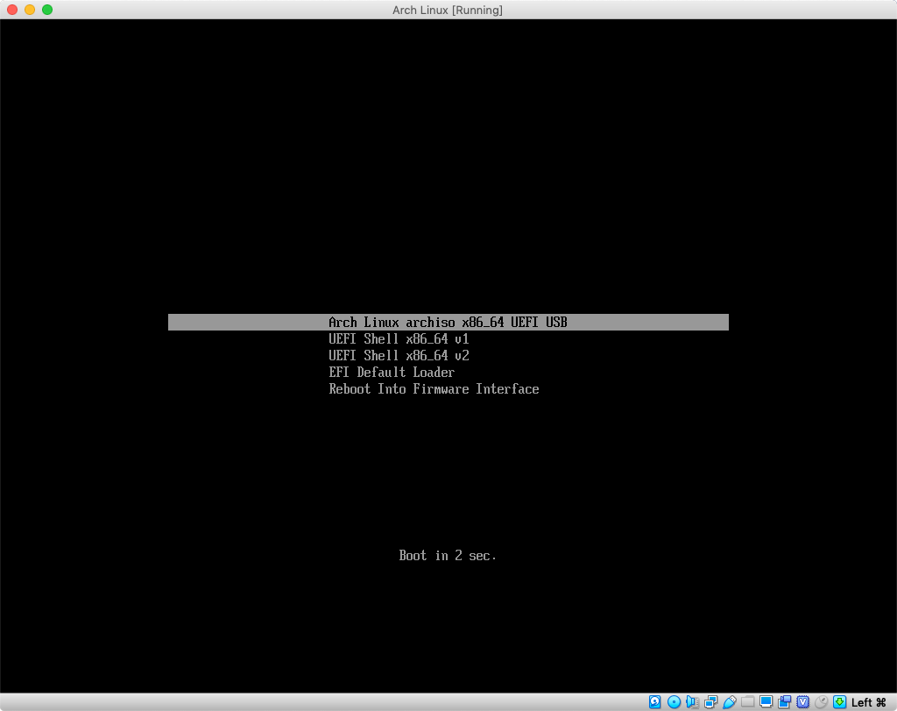This screenshot has width=897, height=711.
Task: Select Arch Linux archiso x86_64 UEFI USB entry
Action: [448, 323]
